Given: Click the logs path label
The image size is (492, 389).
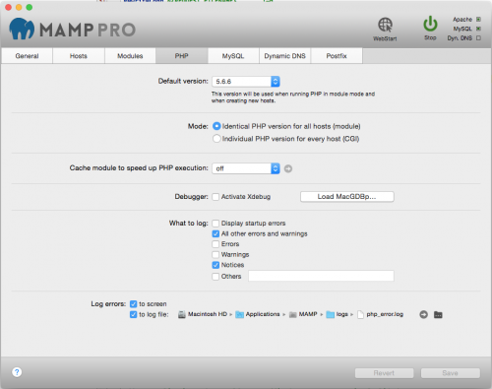Looking at the screenshot, I should [341, 314].
